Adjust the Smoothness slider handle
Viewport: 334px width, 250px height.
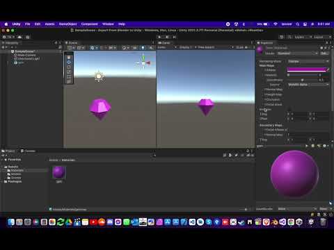tap(302, 80)
